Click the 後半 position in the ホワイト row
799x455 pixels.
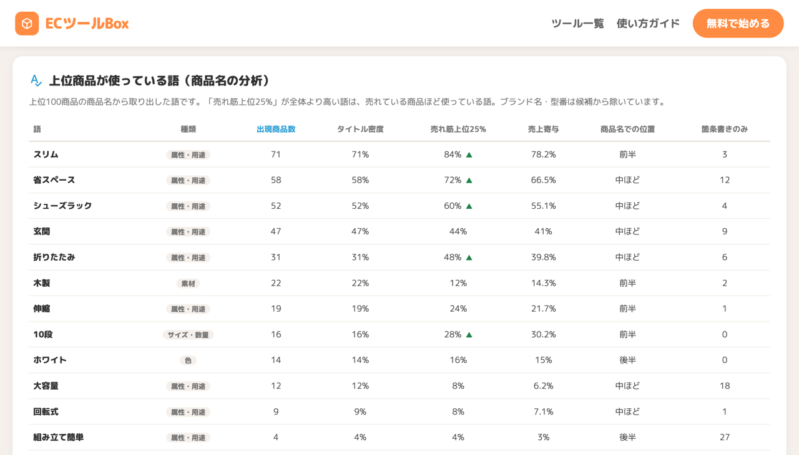click(x=627, y=360)
